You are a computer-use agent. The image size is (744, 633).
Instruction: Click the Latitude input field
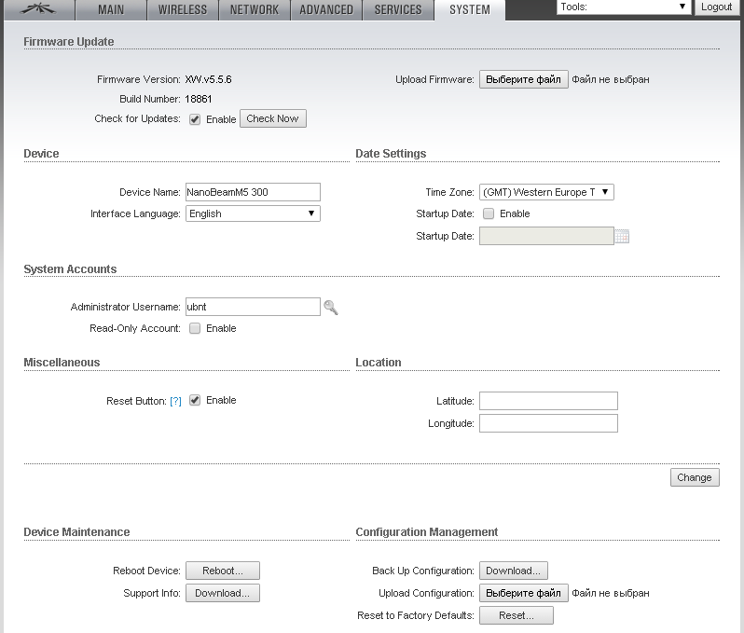(548, 401)
